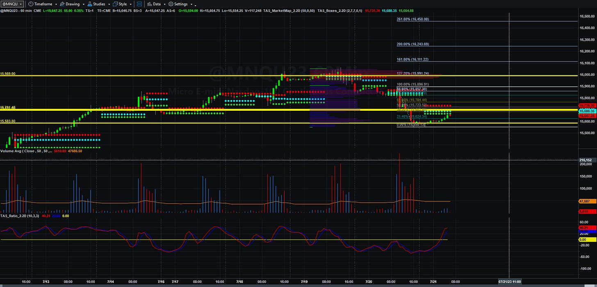
Task: Click the Volume Avg indicator label
Action: click(26, 151)
